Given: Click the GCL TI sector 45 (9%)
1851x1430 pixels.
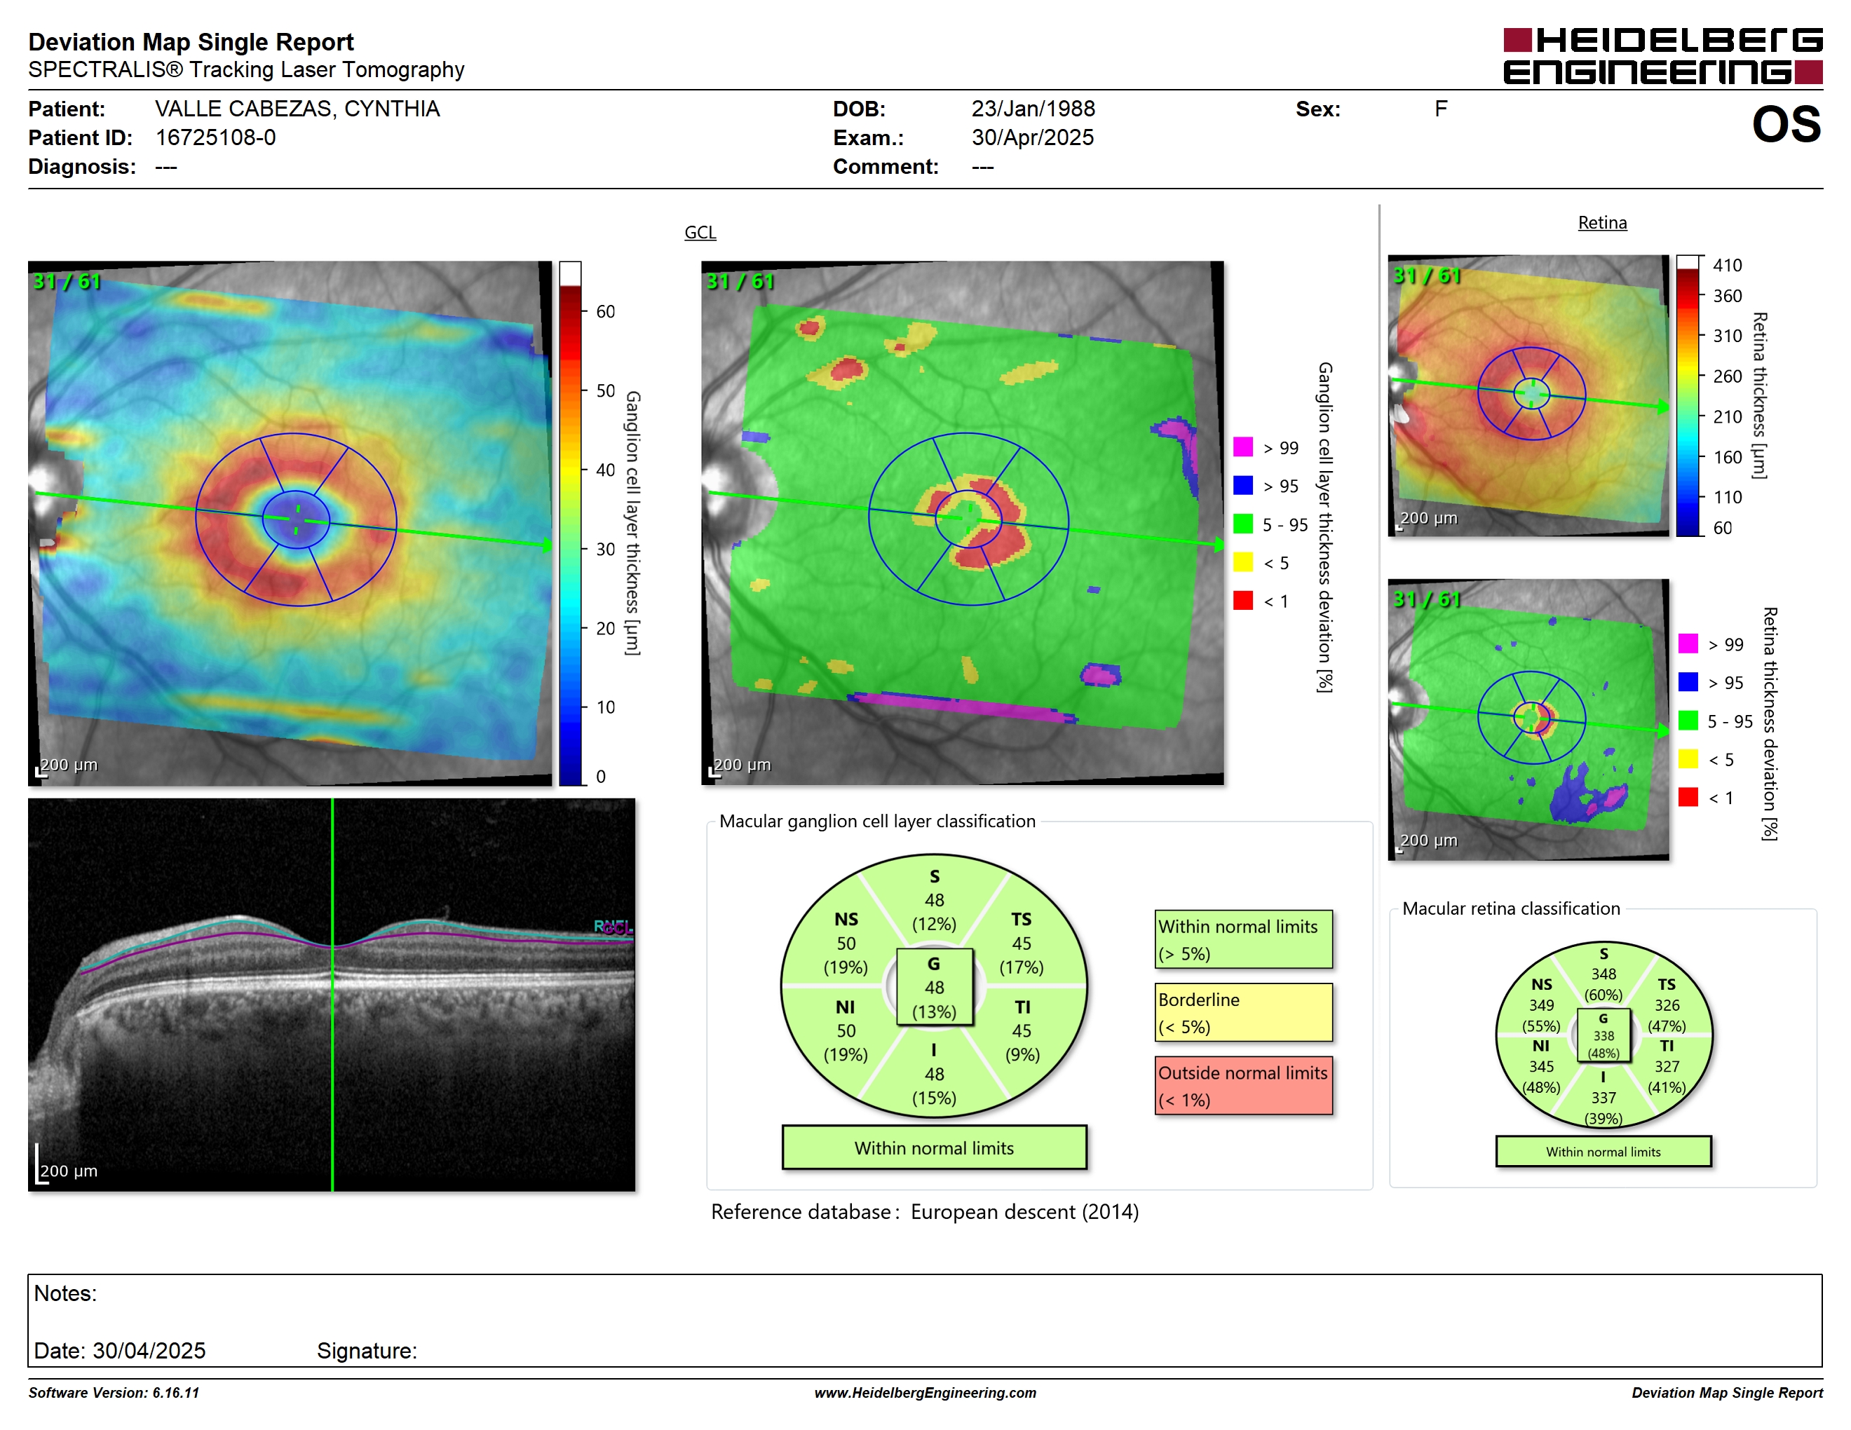Looking at the screenshot, I should click(x=1022, y=1031).
